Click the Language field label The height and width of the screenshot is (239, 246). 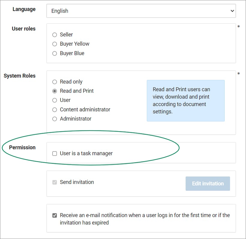click(x=24, y=9)
